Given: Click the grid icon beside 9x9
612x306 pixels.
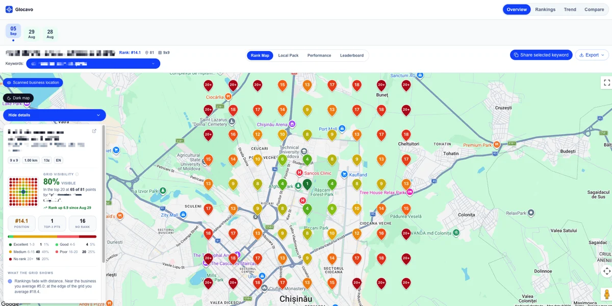Looking at the screenshot, I should [x=160, y=53].
